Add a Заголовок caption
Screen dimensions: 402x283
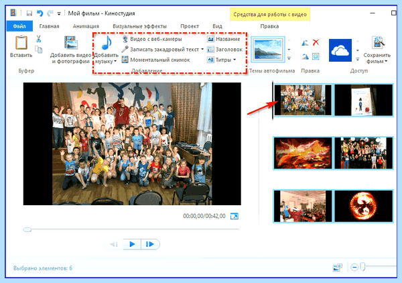click(x=224, y=49)
